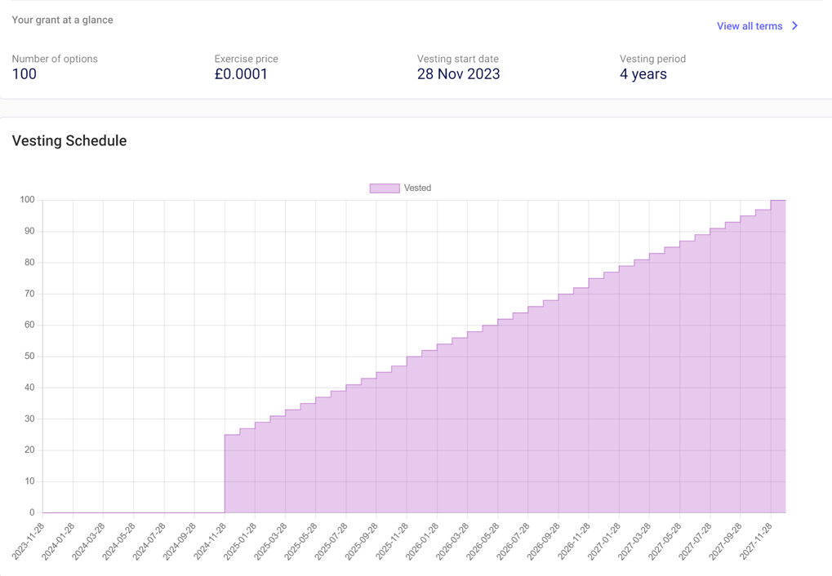832x576 pixels.
Task: Click the 50 tick on the y-axis
Action: (x=28, y=357)
